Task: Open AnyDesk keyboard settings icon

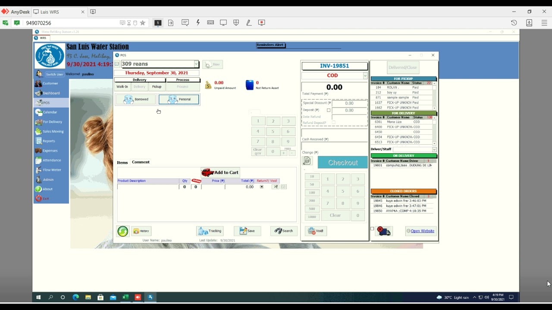Action: tap(210, 23)
